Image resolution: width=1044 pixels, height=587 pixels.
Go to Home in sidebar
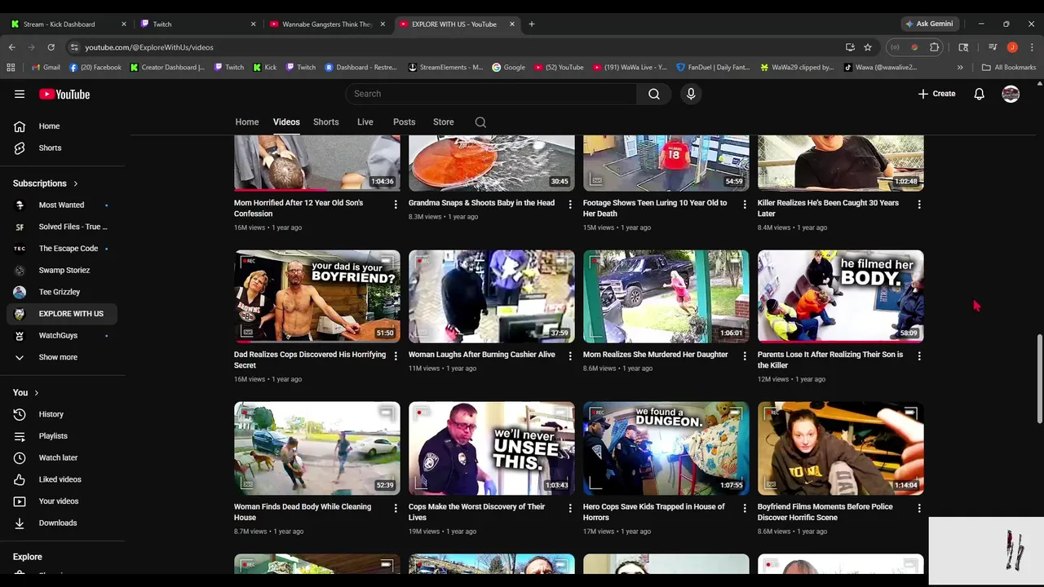63,126
